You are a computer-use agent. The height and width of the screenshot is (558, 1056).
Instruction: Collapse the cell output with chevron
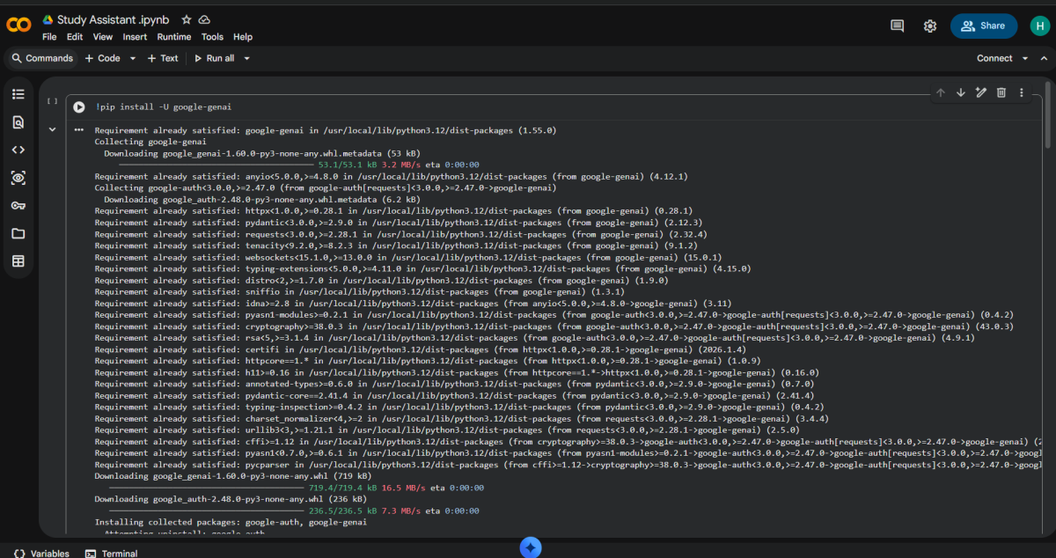(53, 129)
